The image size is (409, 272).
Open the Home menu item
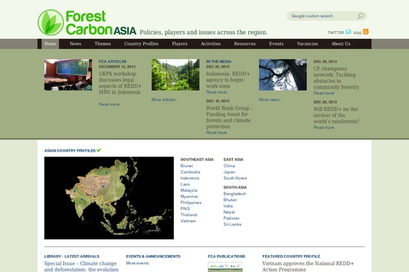click(x=50, y=44)
